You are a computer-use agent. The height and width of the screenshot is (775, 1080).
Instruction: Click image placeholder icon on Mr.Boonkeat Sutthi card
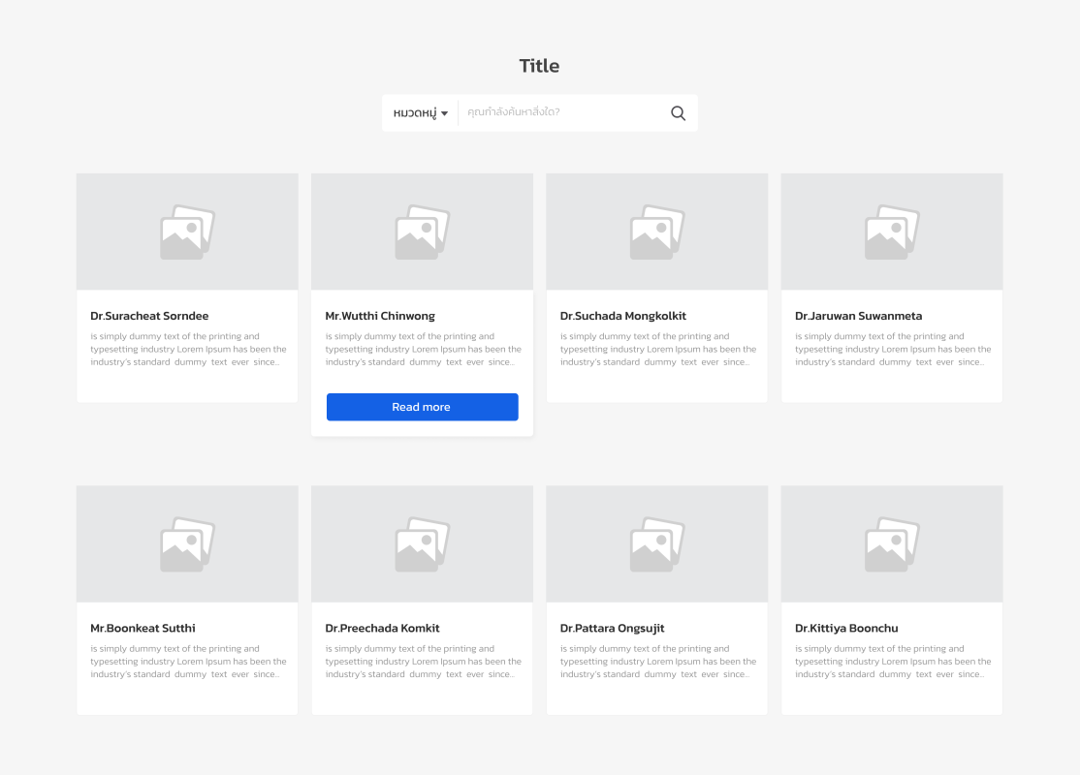pos(187,544)
